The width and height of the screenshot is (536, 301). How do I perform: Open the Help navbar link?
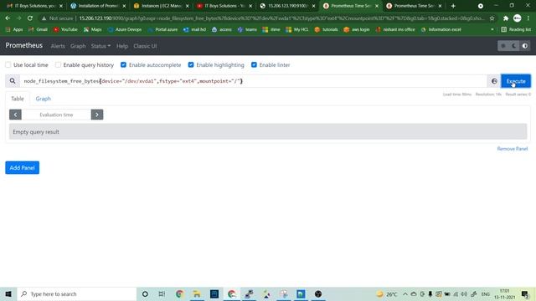pyautogui.click(x=122, y=46)
